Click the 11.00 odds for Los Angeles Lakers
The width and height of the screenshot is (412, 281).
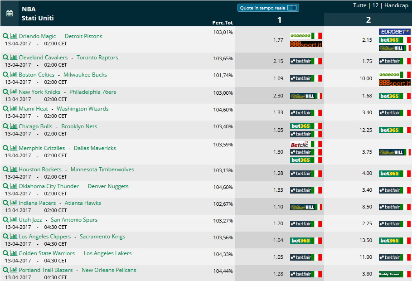click(x=366, y=257)
